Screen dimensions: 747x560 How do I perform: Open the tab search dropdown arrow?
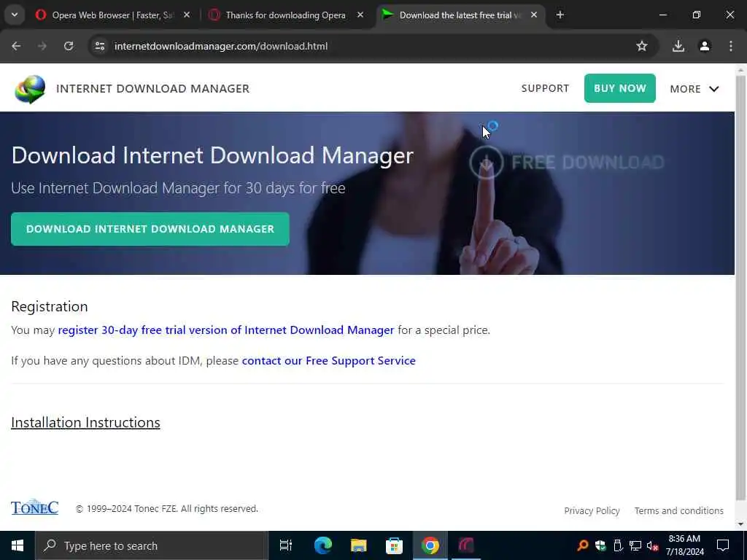tap(15, 15)
